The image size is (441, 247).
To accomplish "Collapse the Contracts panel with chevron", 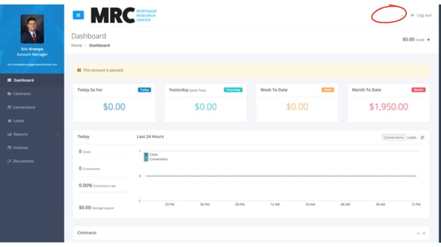I will (418, 233).
